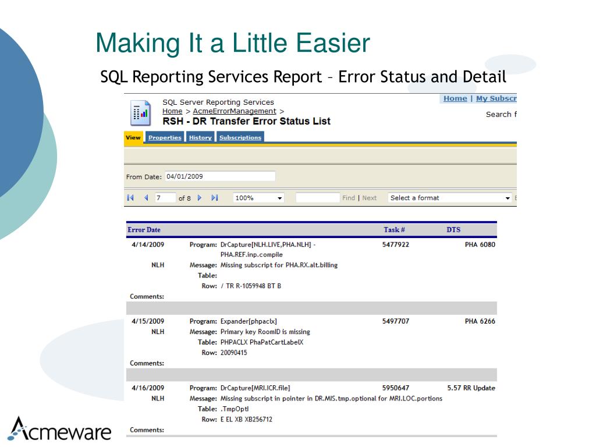The height and width of the screenshot is (447, 596).
Task: Click the 5.57 RR Update DTS value
Action: pyautogui.click(x=471, y=388)
